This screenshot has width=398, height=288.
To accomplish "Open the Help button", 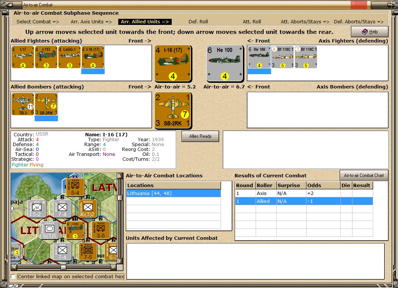I will (370, 32).
